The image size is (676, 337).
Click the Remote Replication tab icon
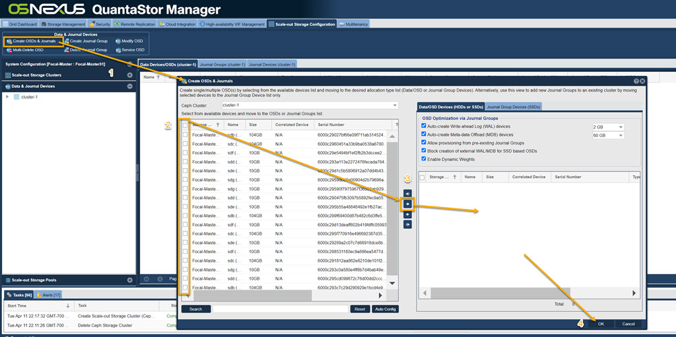[117, 24]
